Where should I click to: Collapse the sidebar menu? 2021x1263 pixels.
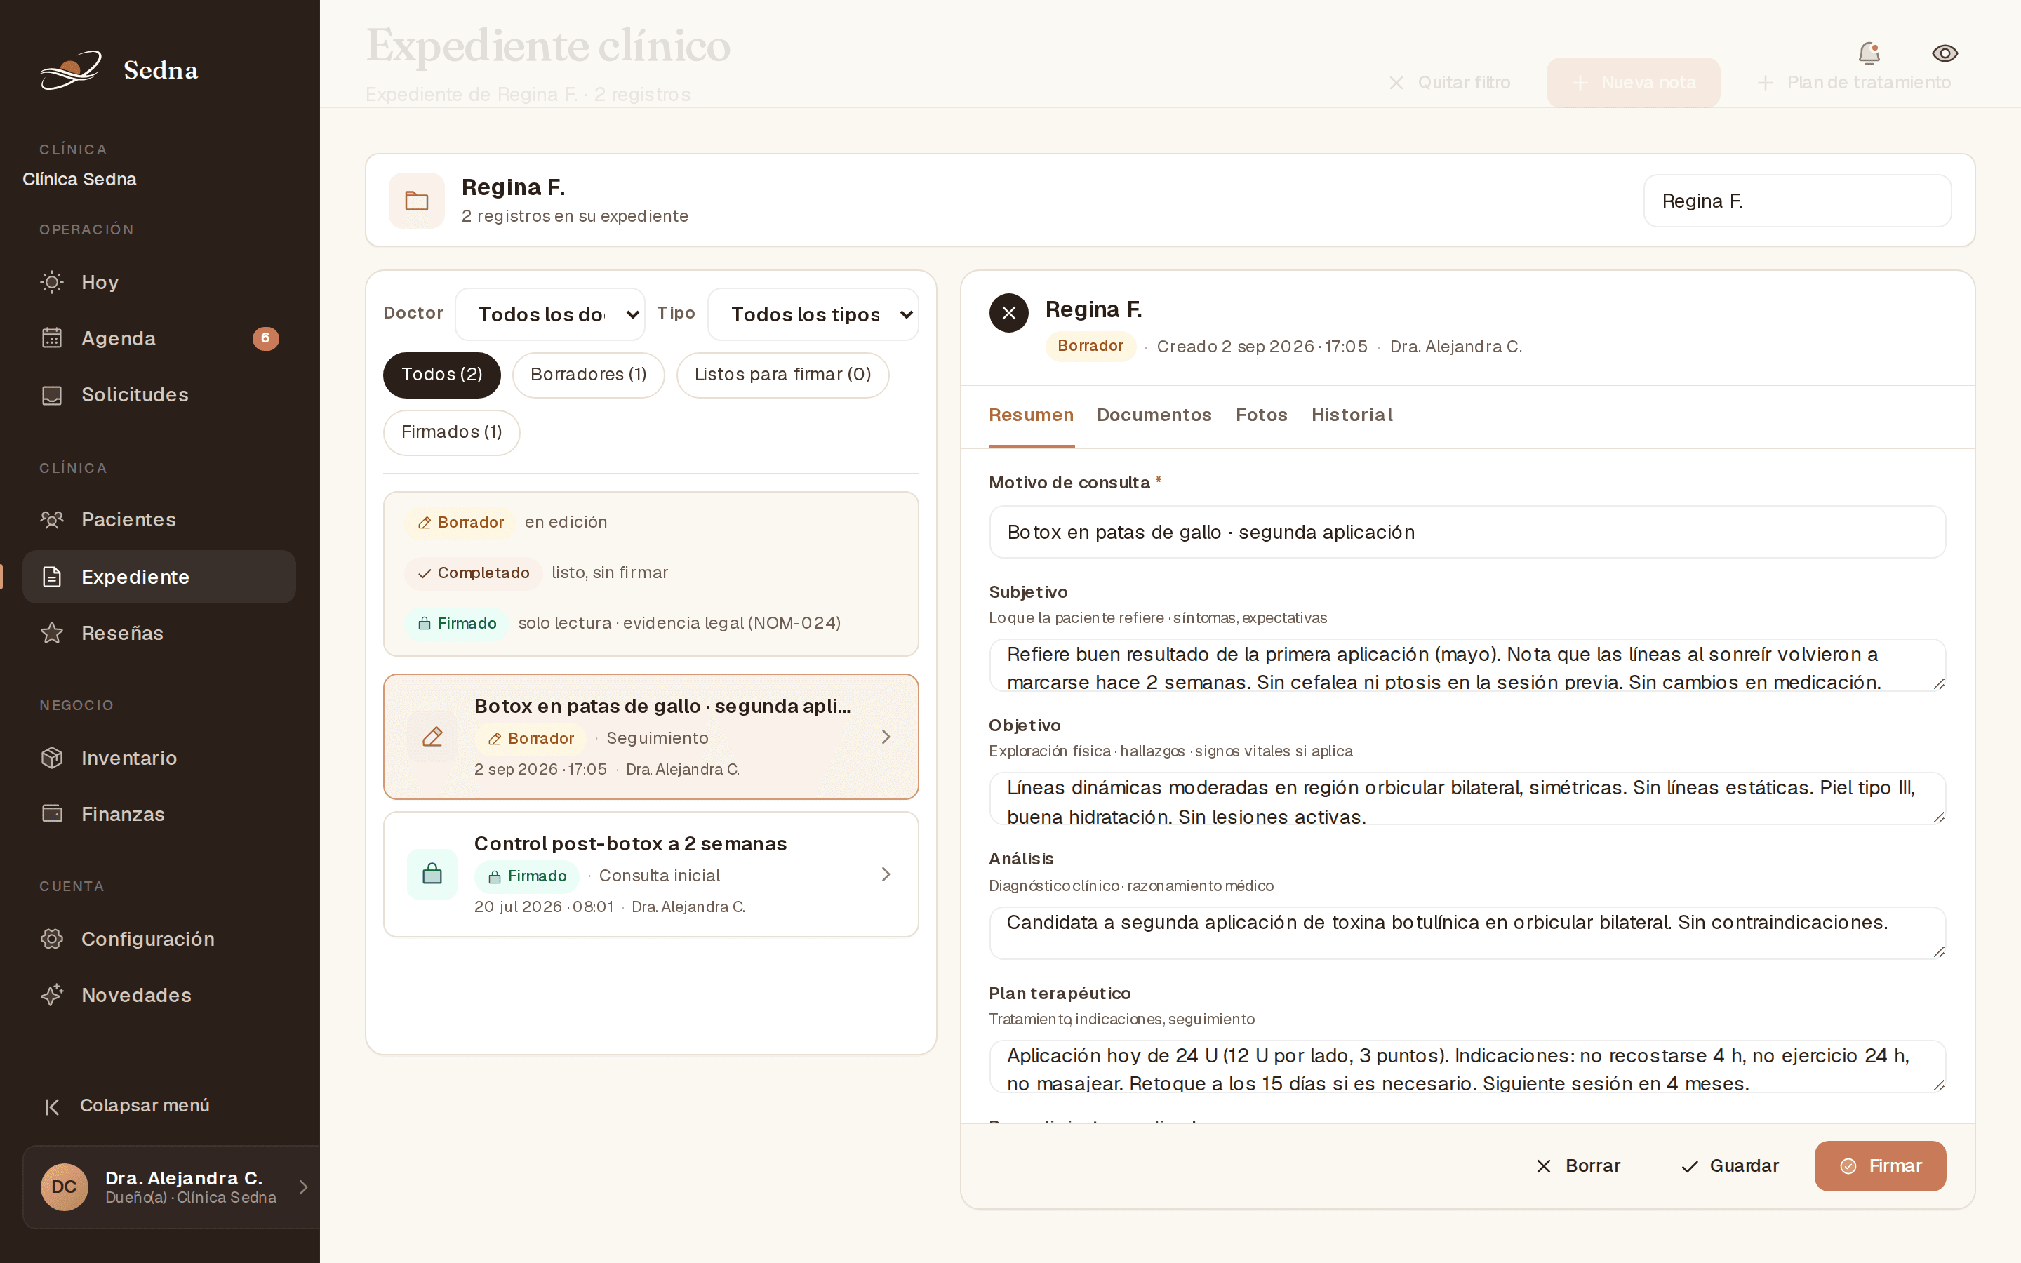tap(127, 1105)
